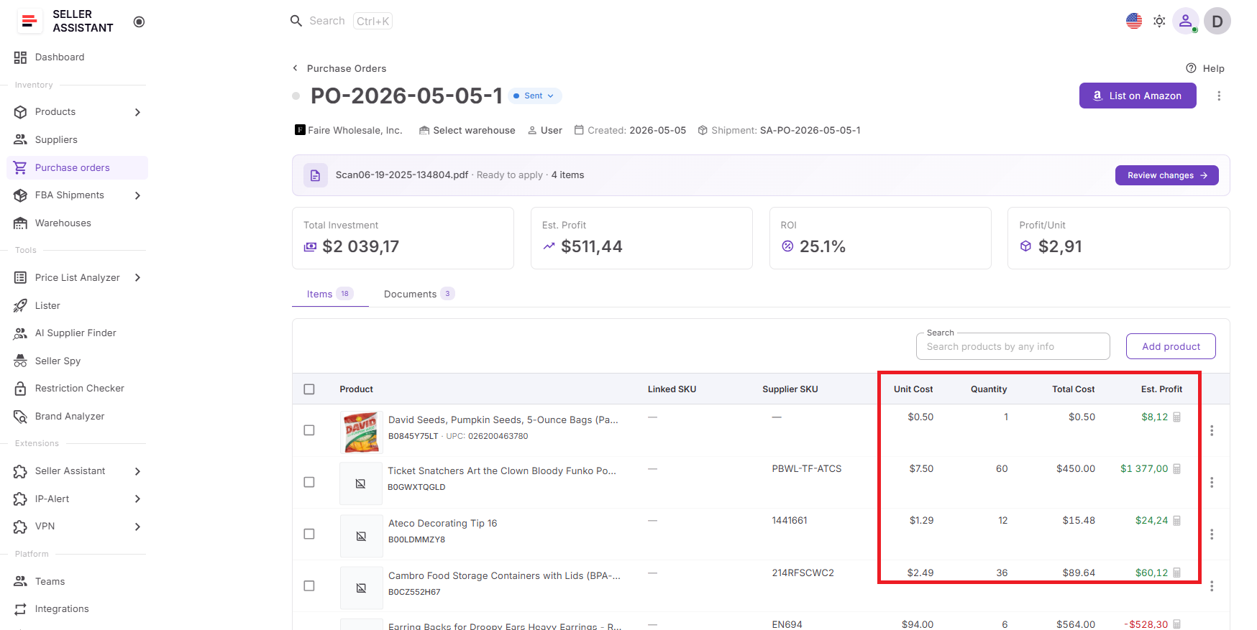This screenshot has height=630, width=1257.
Task: Click the Seller Spy icon
Action: point(20,361)
